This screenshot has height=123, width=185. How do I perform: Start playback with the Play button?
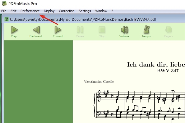tap(14, 32)
